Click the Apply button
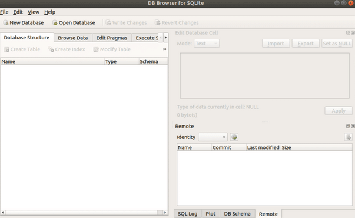This screenshot has width=355, height=218. click(339, 111)
